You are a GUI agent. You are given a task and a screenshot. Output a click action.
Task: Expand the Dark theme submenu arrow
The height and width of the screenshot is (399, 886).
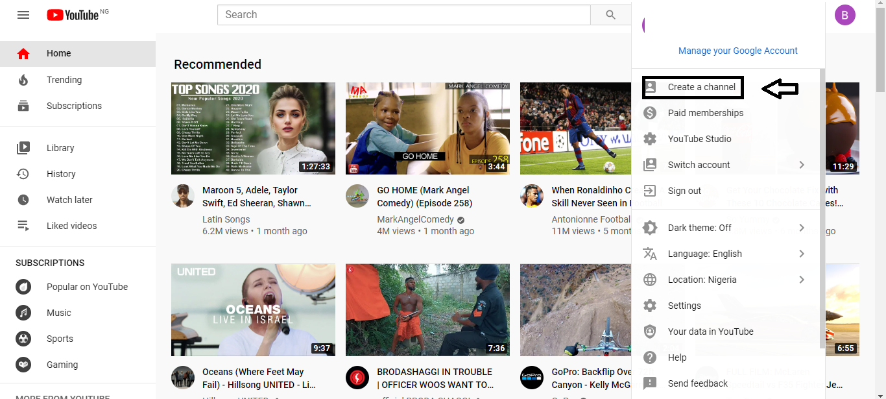pos(802,228)
